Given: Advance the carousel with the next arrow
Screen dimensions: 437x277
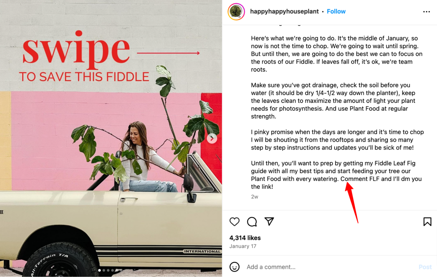Looking at the screenshot, I should [212, 139].
